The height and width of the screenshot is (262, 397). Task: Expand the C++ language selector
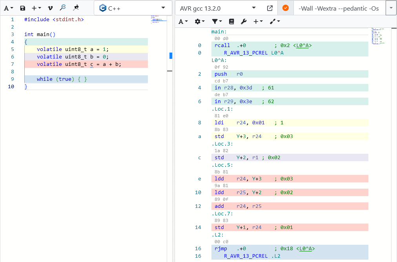pos(133,8)
